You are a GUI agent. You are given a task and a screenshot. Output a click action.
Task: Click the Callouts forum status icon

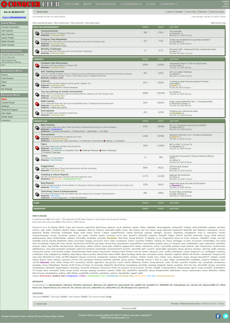point(37,84)
